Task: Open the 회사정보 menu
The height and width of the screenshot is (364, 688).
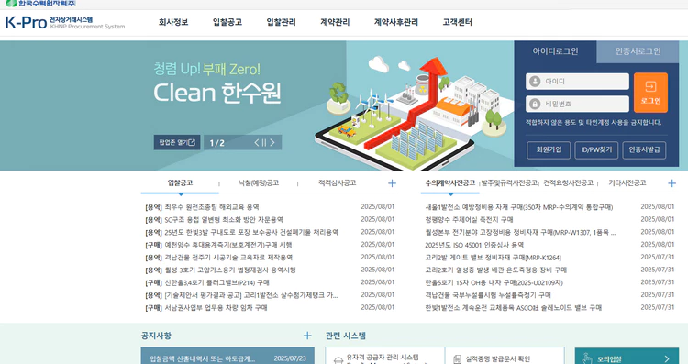Action: click(173, 22)
